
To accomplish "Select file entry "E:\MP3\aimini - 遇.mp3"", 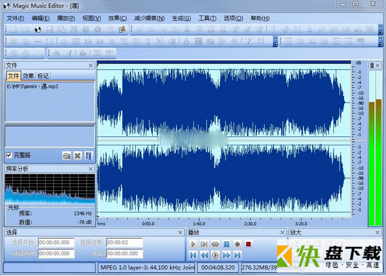I will coord(32,86).
